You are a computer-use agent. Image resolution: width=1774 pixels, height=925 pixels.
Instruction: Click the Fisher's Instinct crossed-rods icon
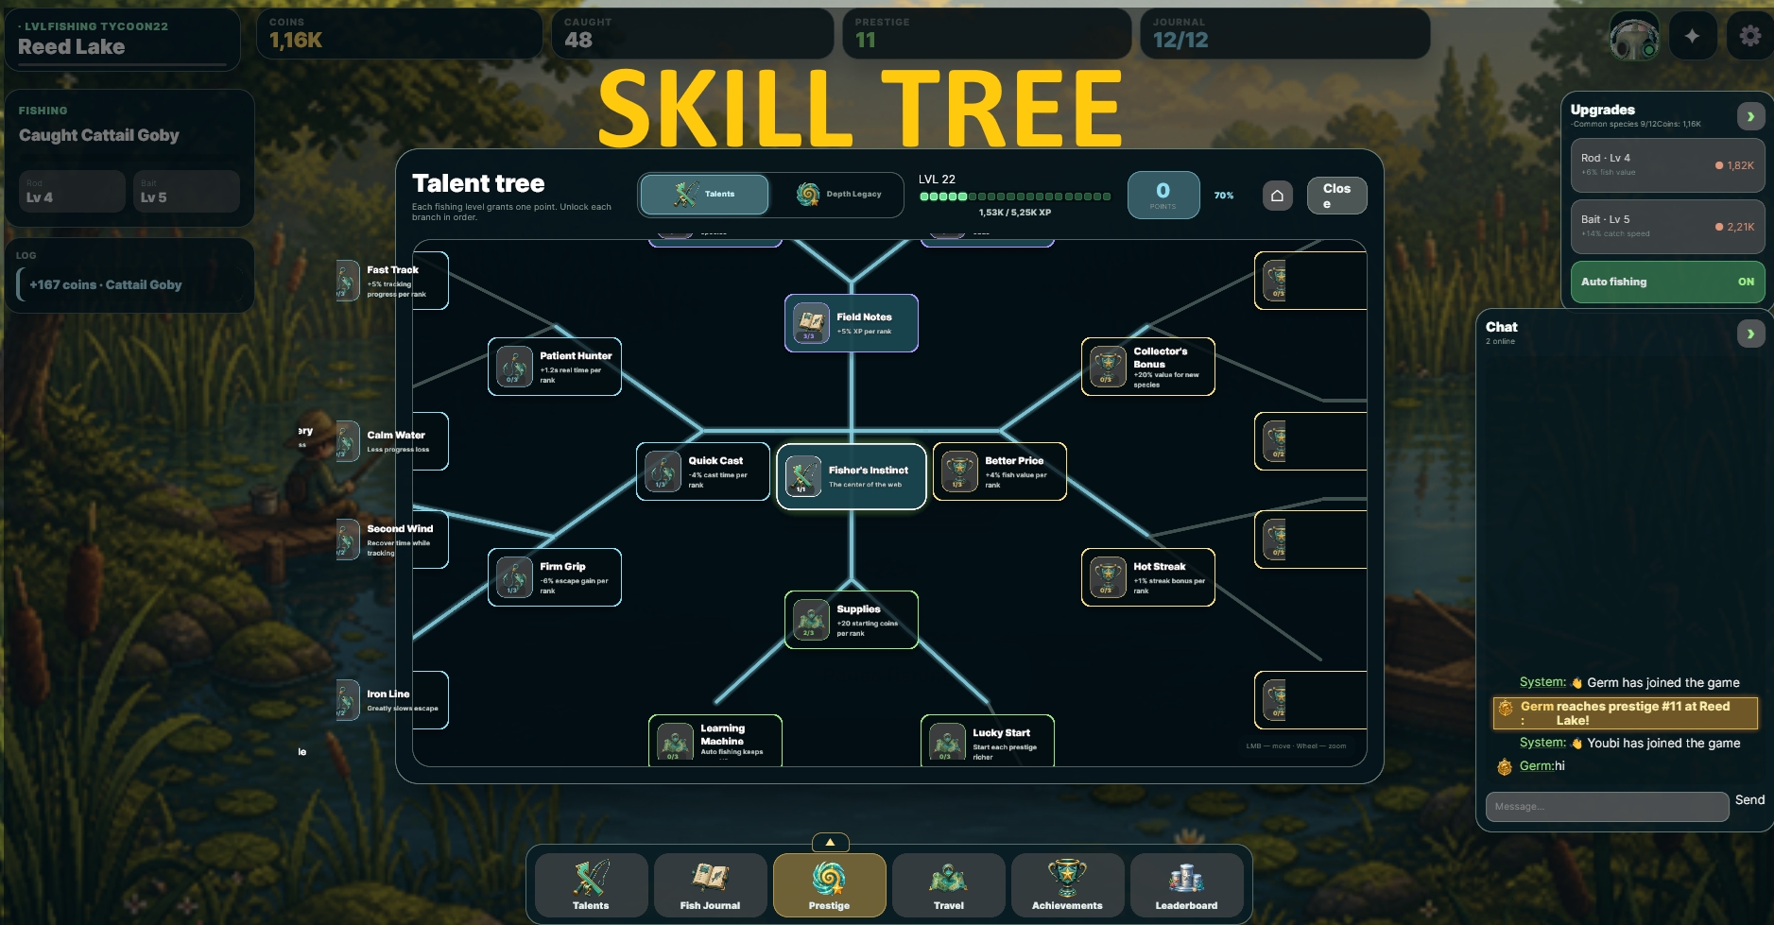click(802, 475)
